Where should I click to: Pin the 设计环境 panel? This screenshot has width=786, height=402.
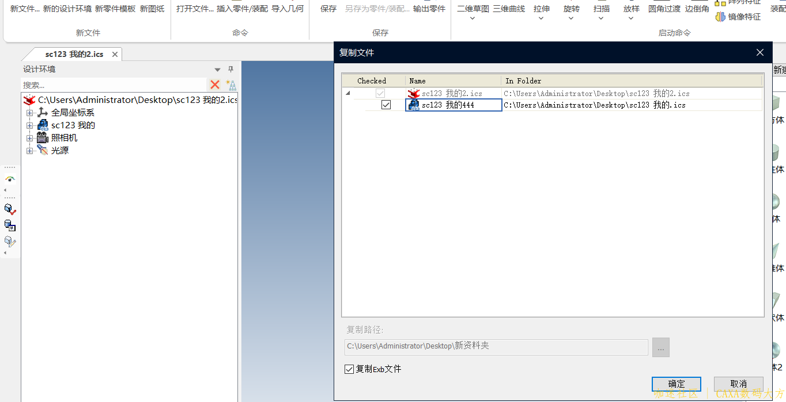(230, 69)
